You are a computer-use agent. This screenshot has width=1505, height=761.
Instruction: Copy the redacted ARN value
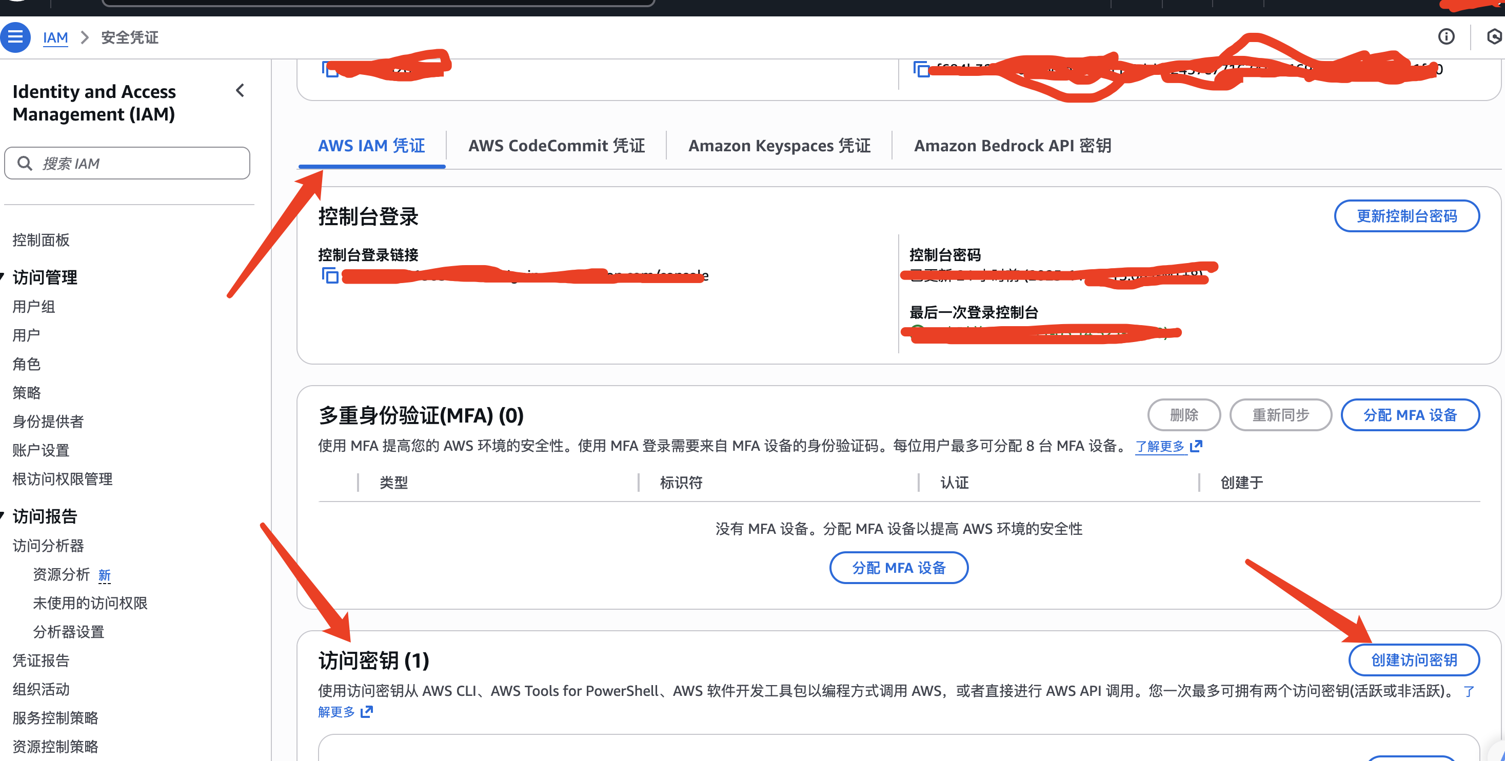coord(921,70)
